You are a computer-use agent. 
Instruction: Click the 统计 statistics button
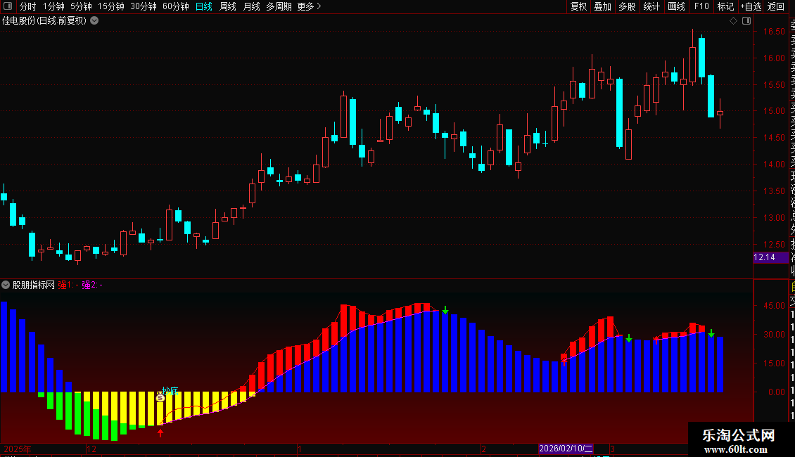(x=651, y=6)
